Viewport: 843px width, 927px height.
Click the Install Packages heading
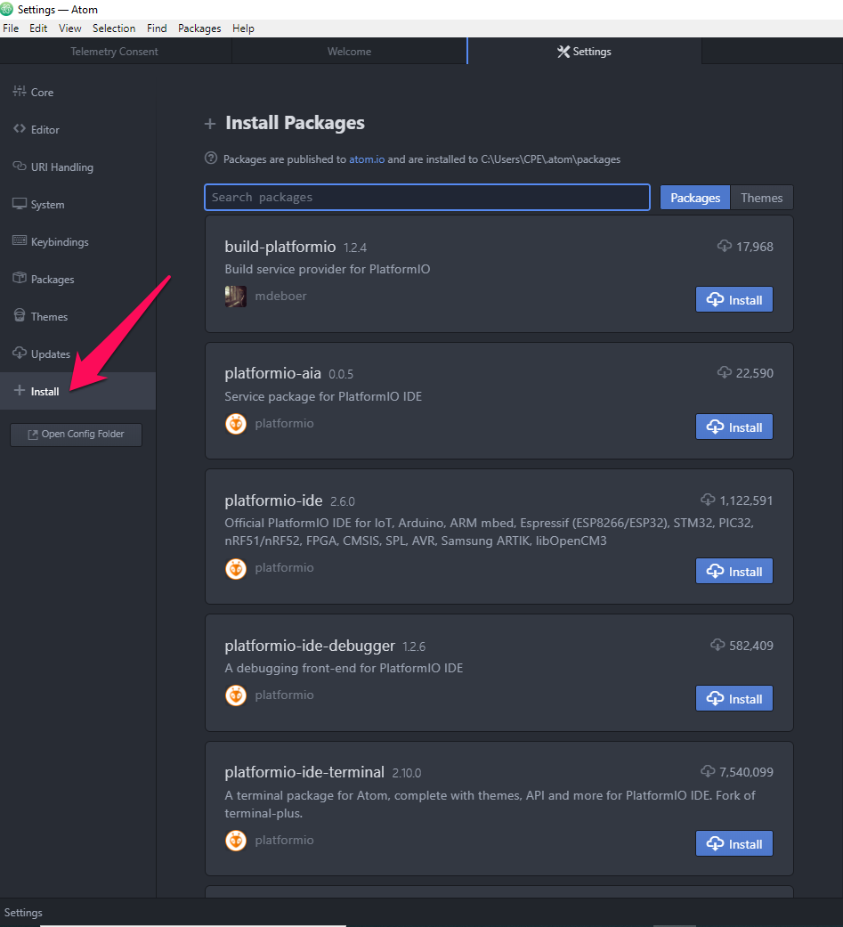(295, 122)
